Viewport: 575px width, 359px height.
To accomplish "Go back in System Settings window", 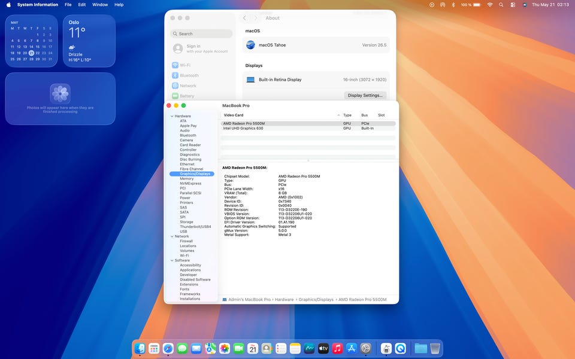I will click(244, 18).
